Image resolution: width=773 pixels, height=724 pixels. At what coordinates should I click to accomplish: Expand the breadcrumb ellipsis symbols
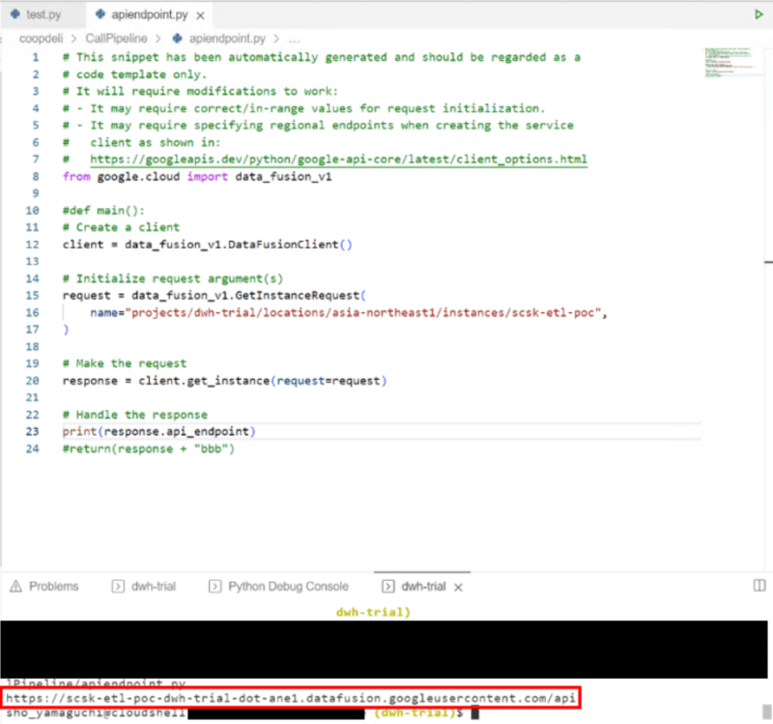pyautogui.click(x=294, y=39)
